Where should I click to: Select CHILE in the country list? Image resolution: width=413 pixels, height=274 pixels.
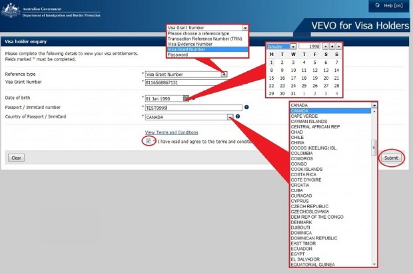point(331,137)
